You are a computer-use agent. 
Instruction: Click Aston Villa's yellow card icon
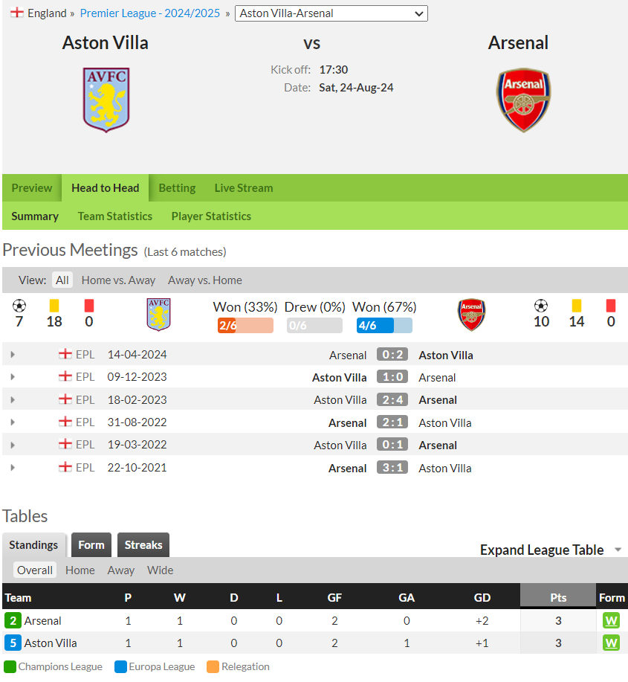click(54, 306)
